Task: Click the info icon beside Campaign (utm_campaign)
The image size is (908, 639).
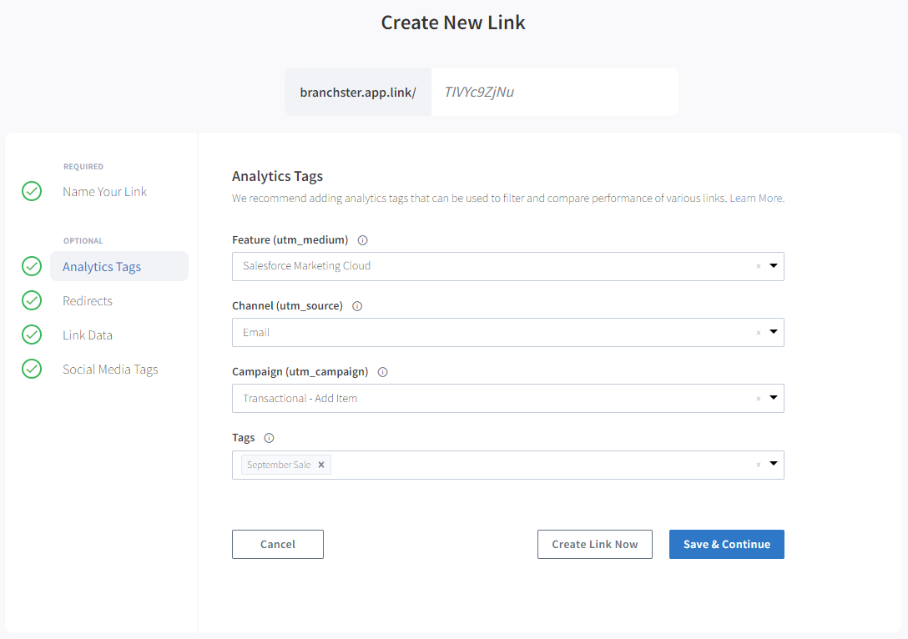Action: coord(383,372)
